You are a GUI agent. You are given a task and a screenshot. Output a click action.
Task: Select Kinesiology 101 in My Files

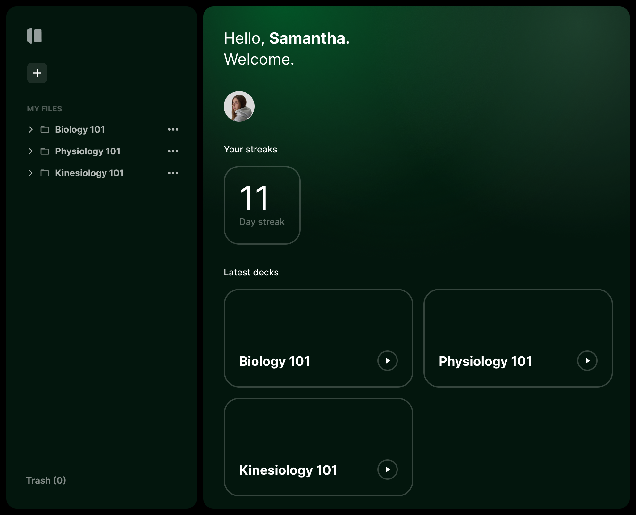pyautogui.click(x=89, y=173)
